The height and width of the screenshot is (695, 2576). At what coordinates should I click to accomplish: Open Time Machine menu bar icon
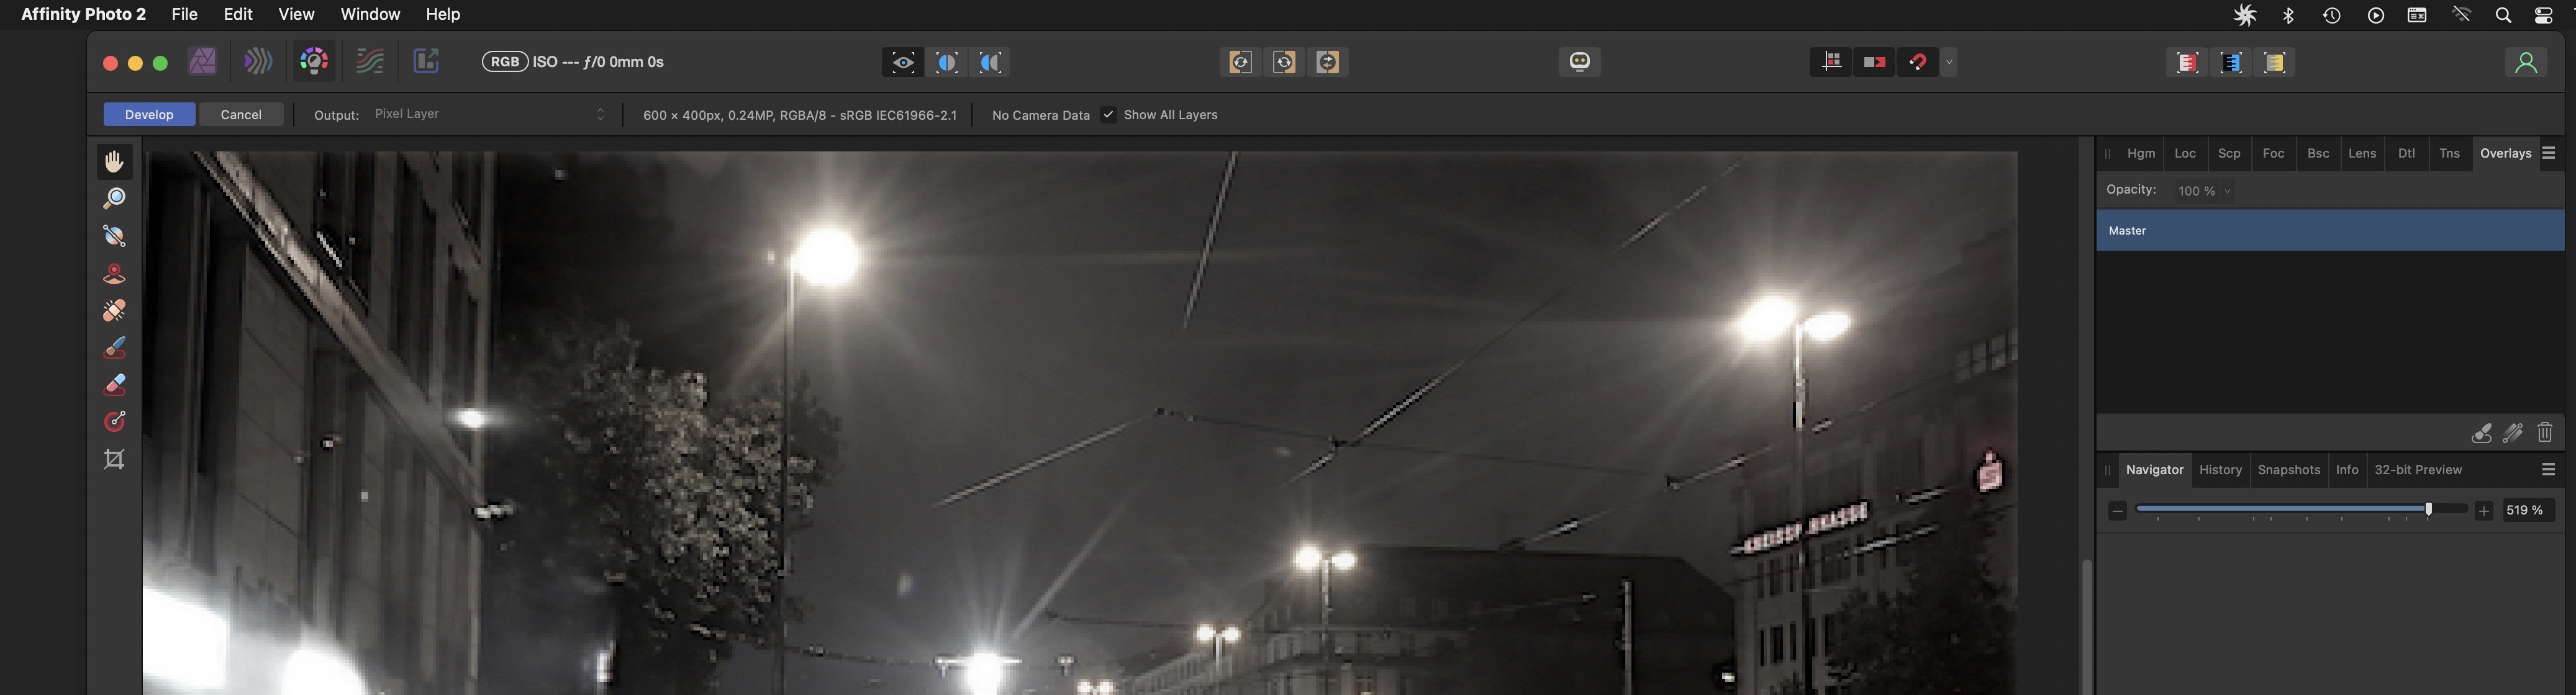[x=2332, y=15]
